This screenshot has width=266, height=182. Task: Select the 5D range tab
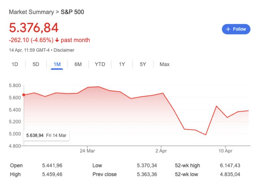36,64
